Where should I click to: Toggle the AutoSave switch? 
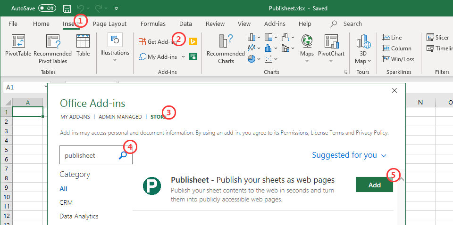pos(47,8)
